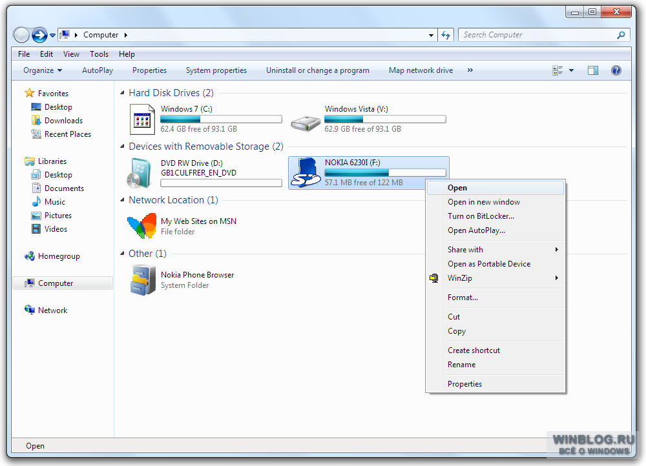The height and width of the screenshot is (466, 646).
Task: Select Pictures library
Action: coord(57,216)
